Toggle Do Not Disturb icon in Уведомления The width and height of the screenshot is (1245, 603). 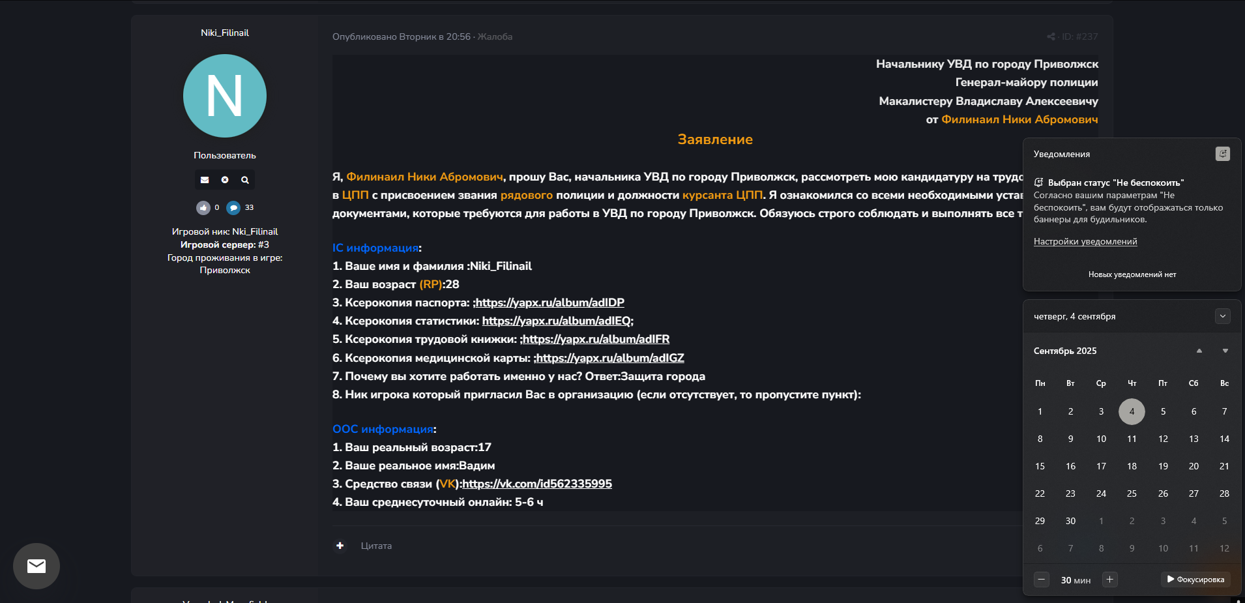pos(1222,154)
